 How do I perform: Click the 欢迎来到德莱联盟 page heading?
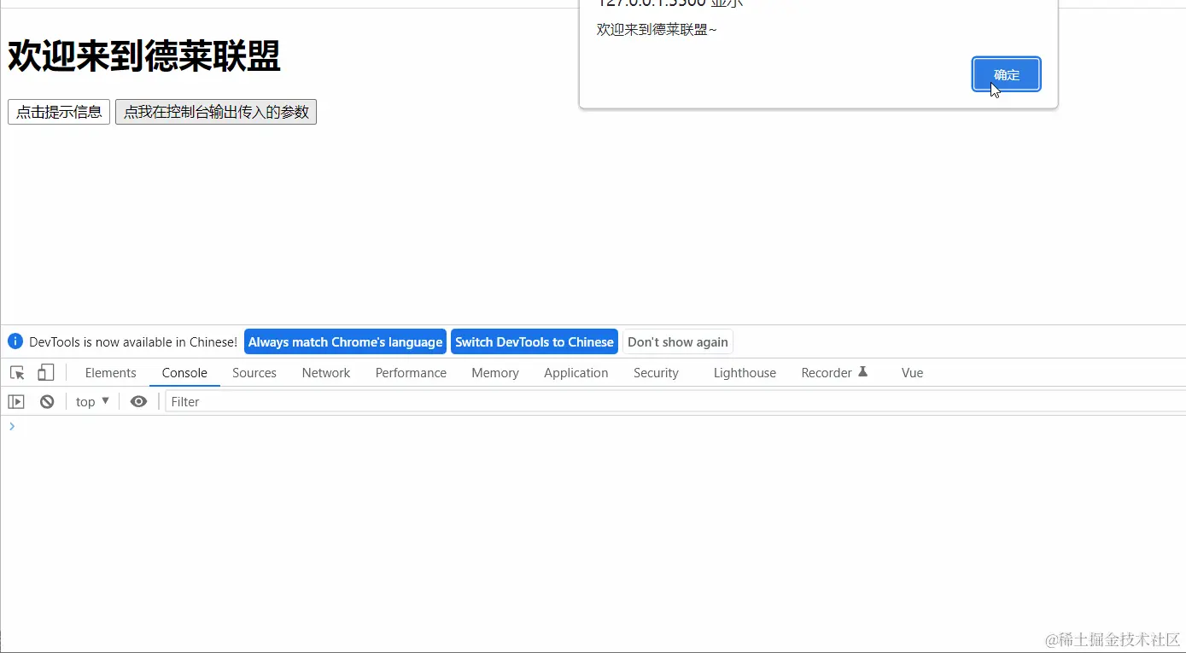pos(144,56)
